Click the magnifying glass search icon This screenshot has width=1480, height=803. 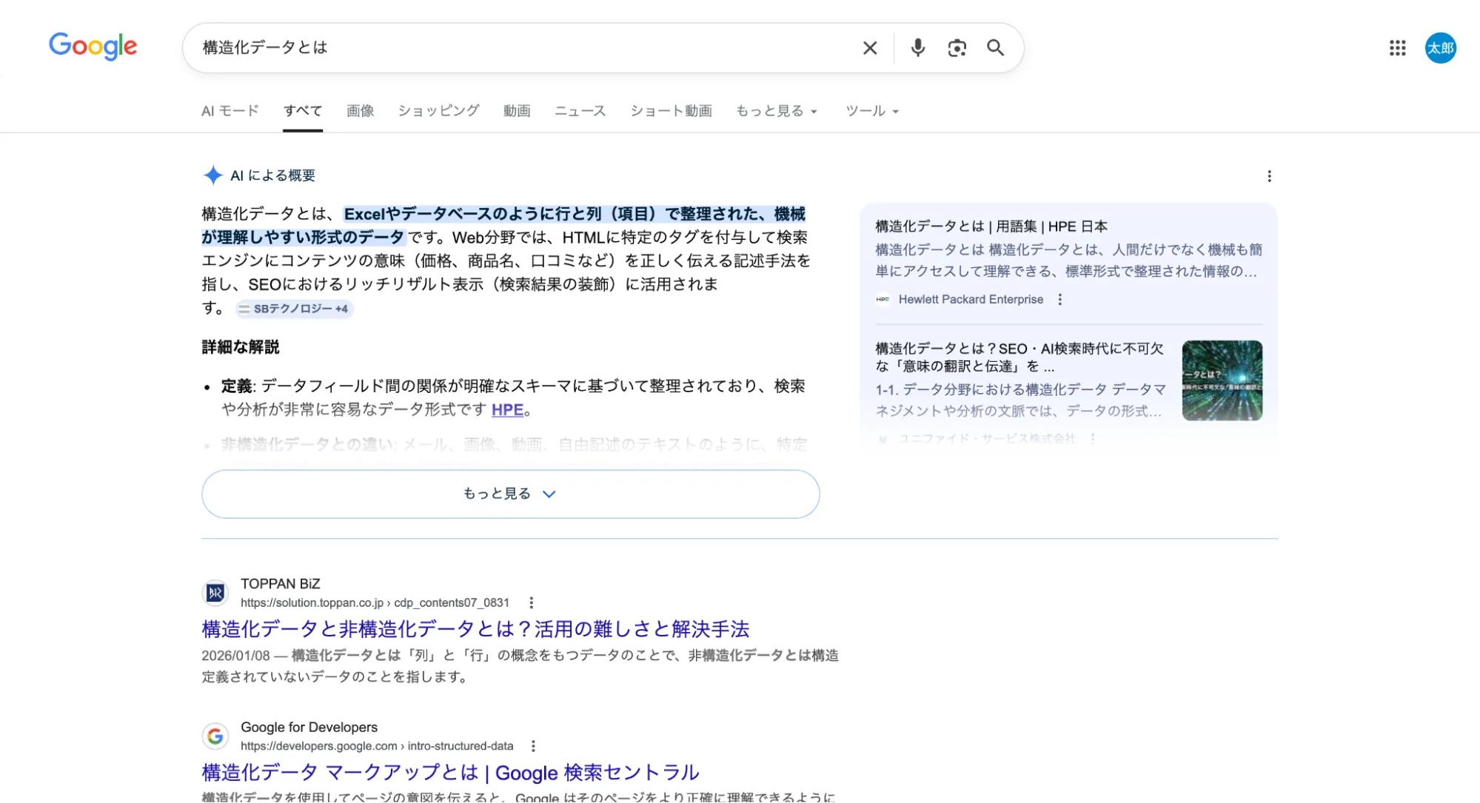[x=995, y=48]
